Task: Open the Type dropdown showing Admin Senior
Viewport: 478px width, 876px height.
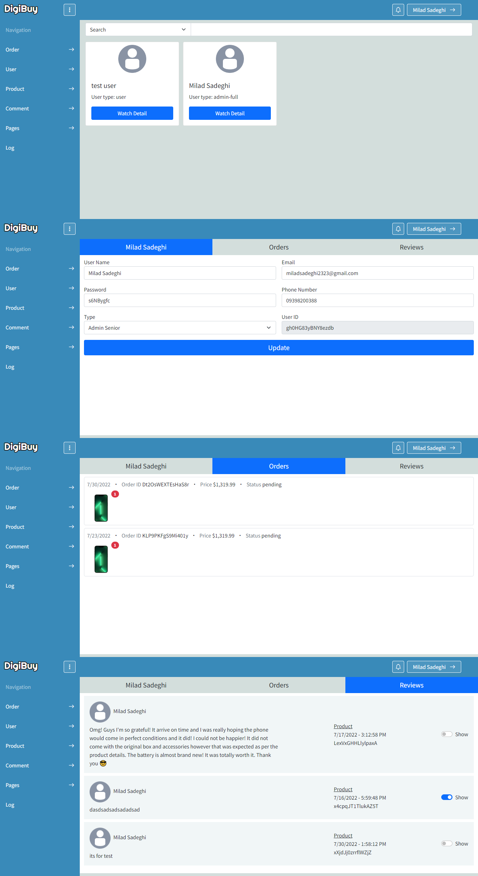Action: 180,328
